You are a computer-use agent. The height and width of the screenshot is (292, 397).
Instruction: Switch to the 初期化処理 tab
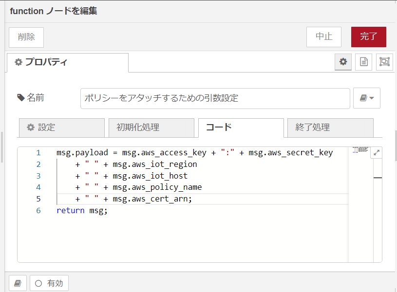(x=151, y=128)
